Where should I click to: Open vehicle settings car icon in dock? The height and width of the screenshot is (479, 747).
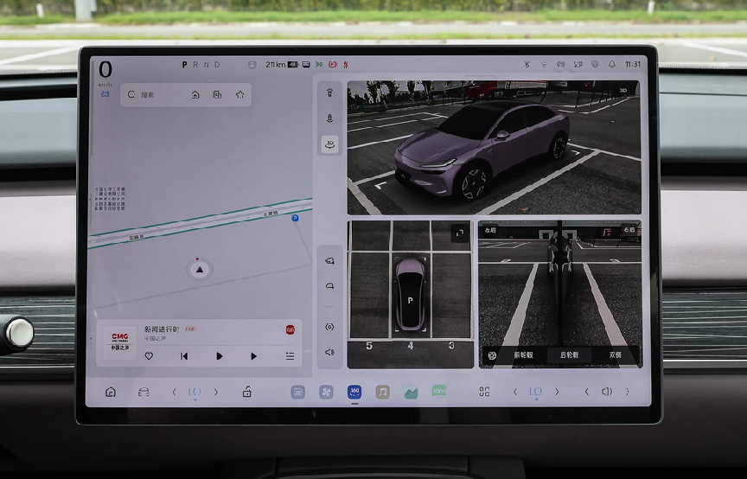pos(144,392)
